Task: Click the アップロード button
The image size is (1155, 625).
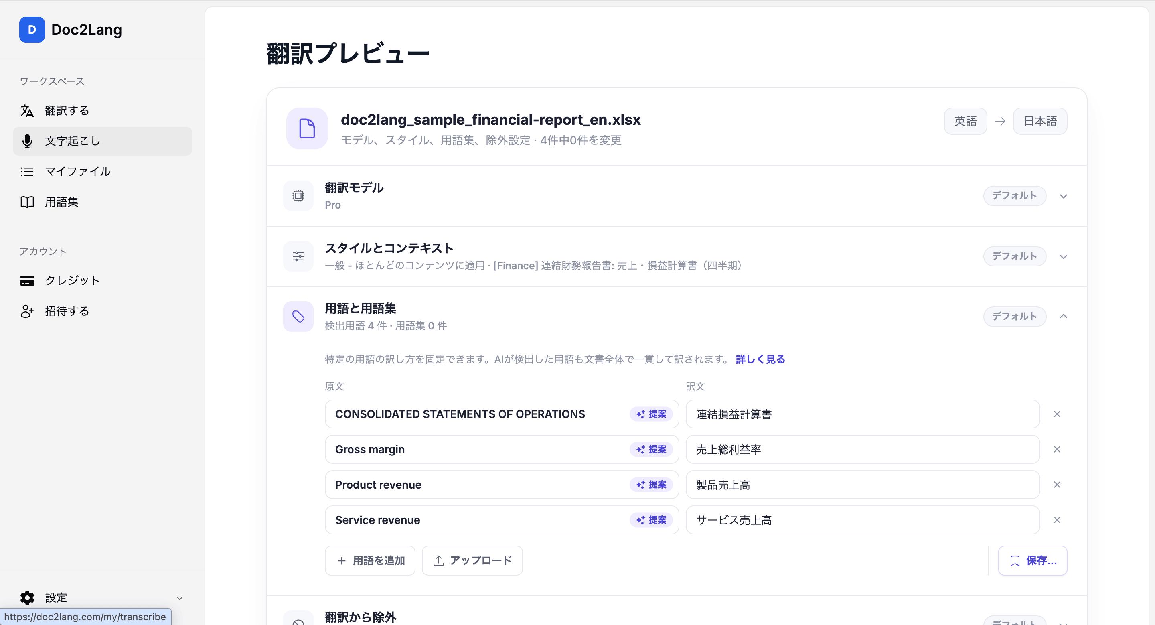Action: [472, 560]
